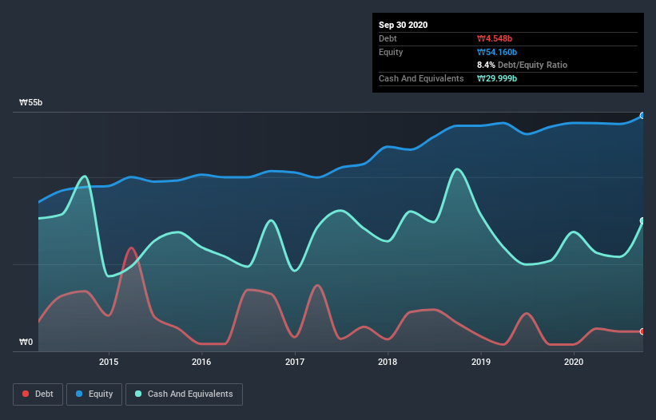
Task: Click the 2015 x-axis label
Action: point(109,362)
